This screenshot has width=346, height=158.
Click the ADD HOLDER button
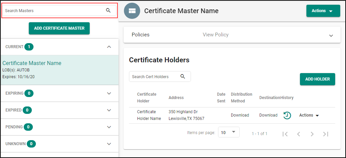317,79
